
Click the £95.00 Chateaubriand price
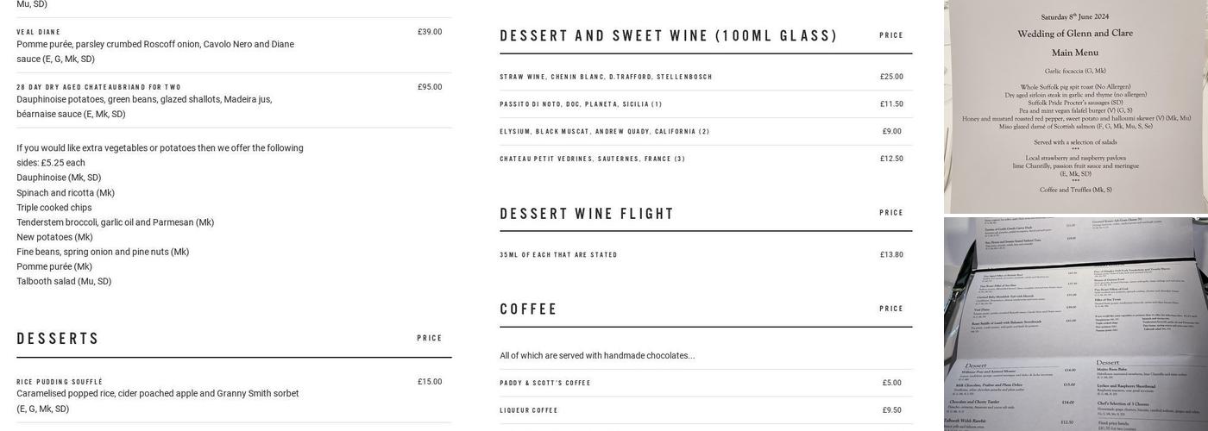[x=430, y=87]
